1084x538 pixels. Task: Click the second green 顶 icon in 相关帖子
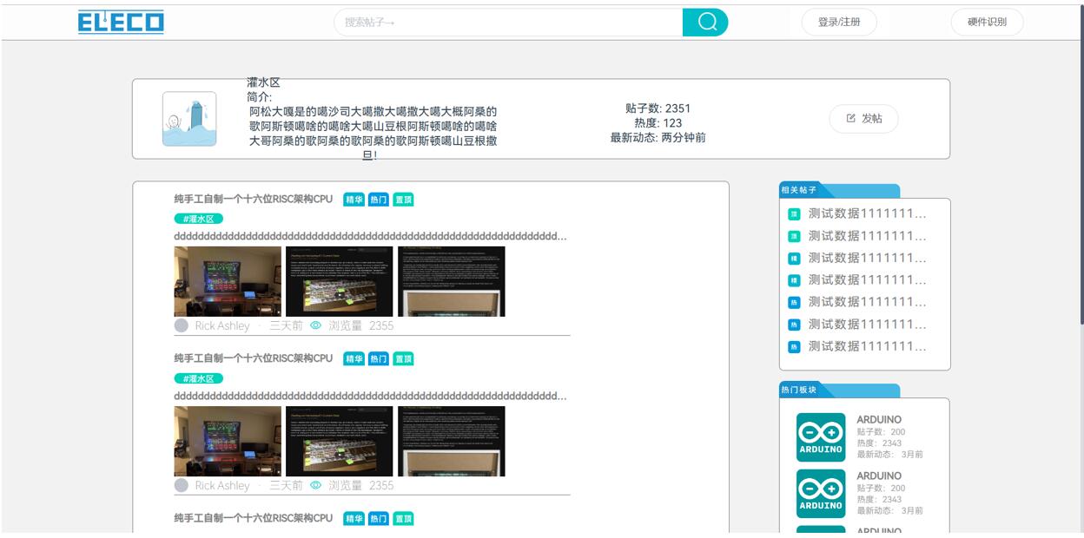(x=793, y=236)
